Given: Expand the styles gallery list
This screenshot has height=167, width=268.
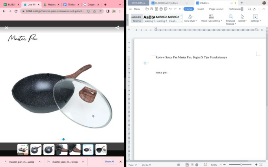Looking at the screenshot, I should (181, 22).
